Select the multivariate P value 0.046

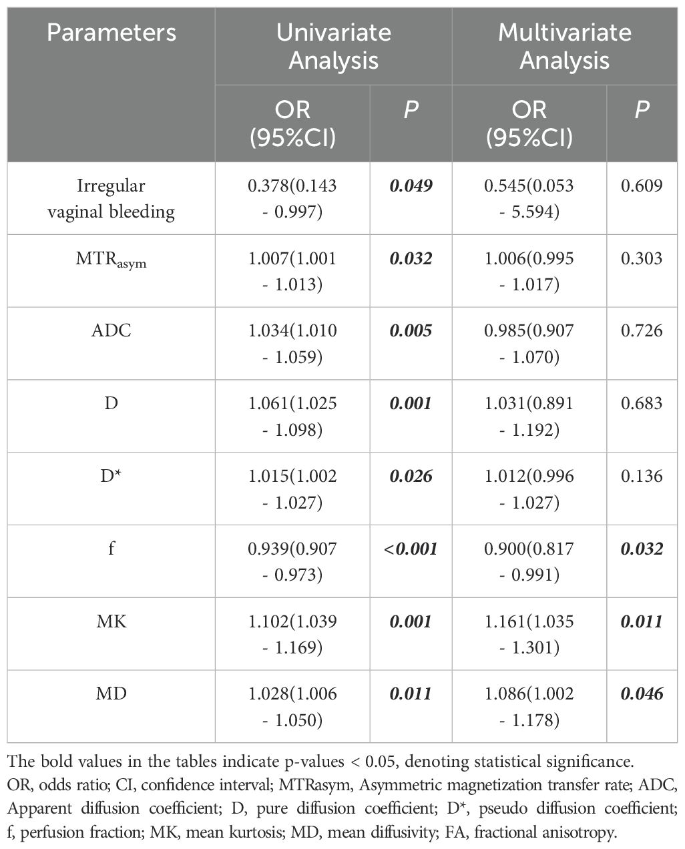(642, 694)
